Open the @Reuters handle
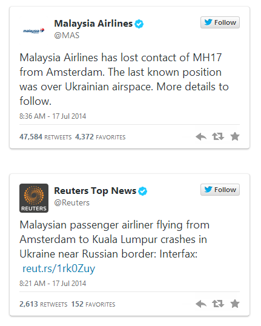The height and width of the screenshot is (326, 261). [x=72, y=202]
